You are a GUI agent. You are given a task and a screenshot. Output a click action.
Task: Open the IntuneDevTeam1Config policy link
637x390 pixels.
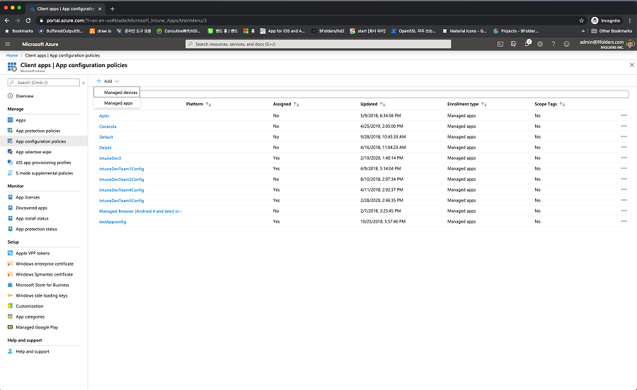point(122,169)
